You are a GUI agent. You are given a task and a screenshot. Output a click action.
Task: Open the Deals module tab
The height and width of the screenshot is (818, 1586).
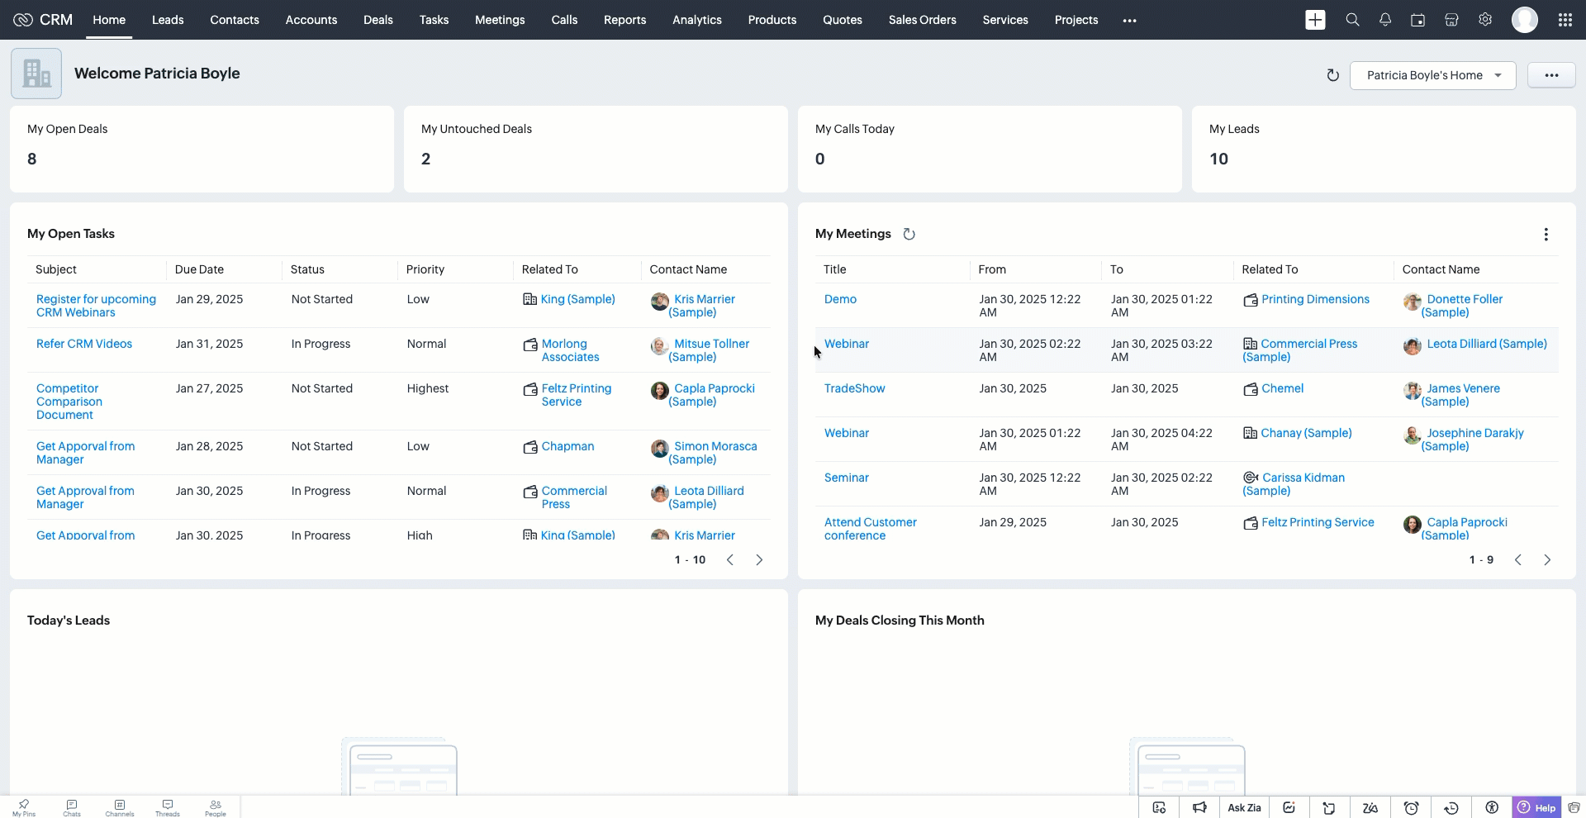pyautogui.click(x=378, y=20)
